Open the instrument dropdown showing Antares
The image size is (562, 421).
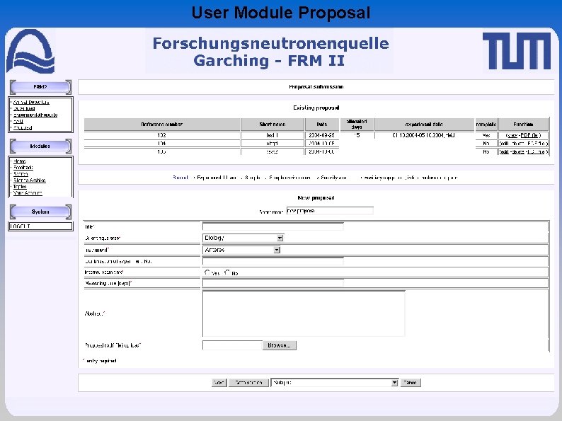click(241, 250)
